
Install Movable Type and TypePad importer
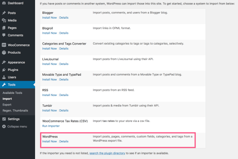[x=49, y=79]
